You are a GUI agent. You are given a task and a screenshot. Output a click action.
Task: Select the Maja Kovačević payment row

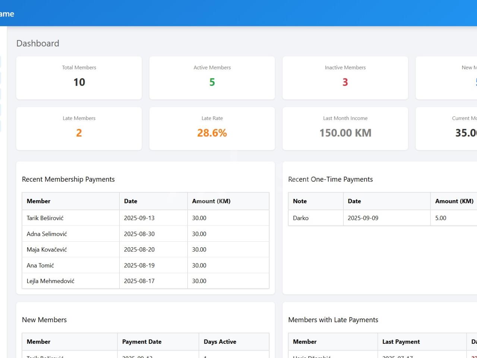47,249
